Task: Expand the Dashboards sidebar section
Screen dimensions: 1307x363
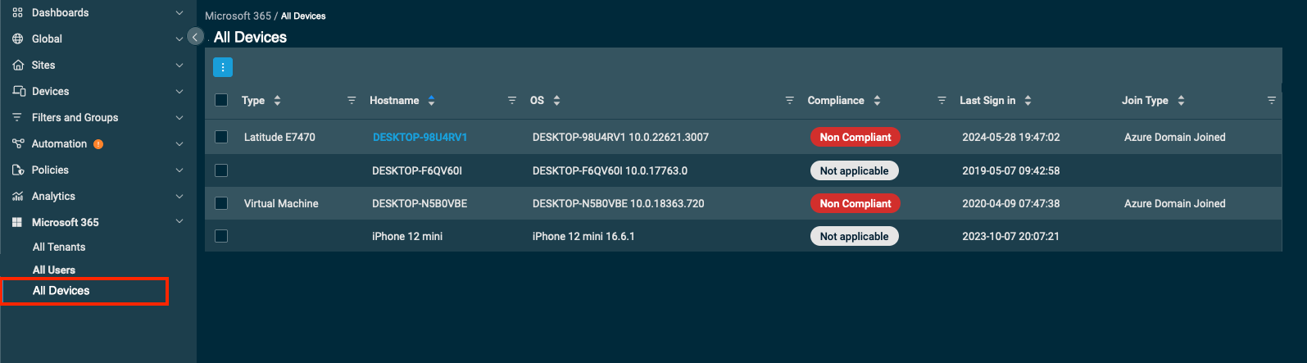Action: tap(179, 13)
